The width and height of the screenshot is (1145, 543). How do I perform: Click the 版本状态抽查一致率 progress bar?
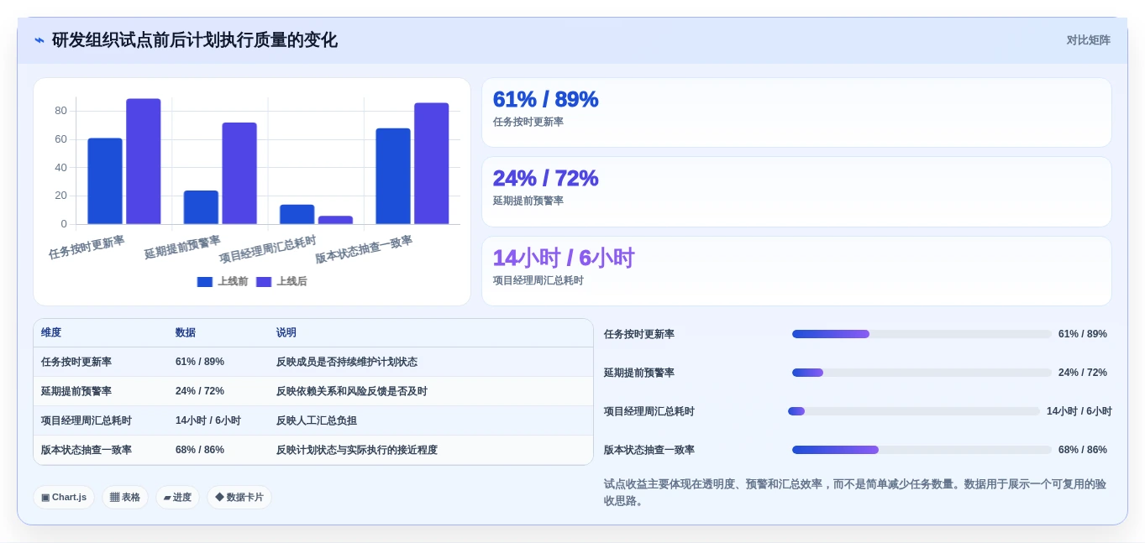pos(922,450)
